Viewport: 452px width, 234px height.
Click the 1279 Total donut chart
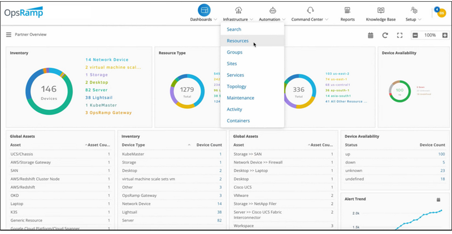[x=187, y=91]
